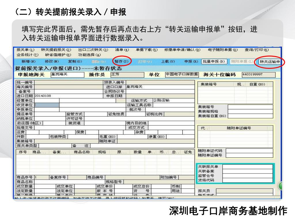
Task: Click the 运输方式 field showing 公路运输
Action: [x=174, y=100]
